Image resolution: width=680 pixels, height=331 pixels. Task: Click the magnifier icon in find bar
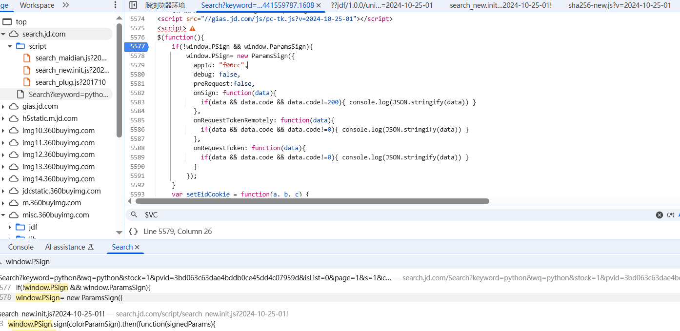tap(134, 214)
